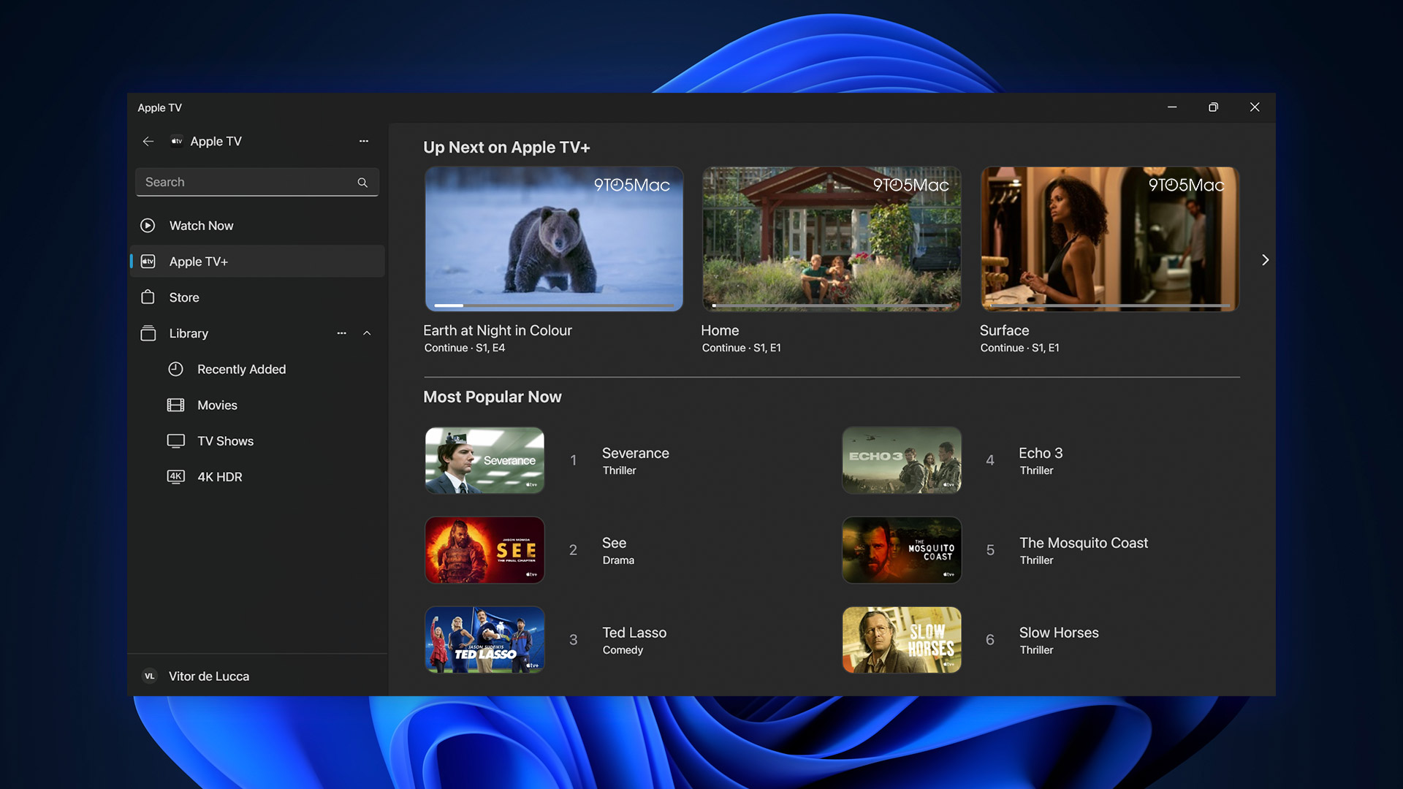Click the Store sidebar icon
1403x789 pixels.
pyautogui.click(x=148, y=297)
